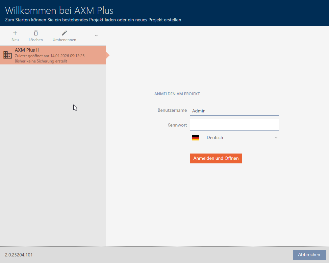Click into the Kennwort password field
329x263 pixels.
234,125
